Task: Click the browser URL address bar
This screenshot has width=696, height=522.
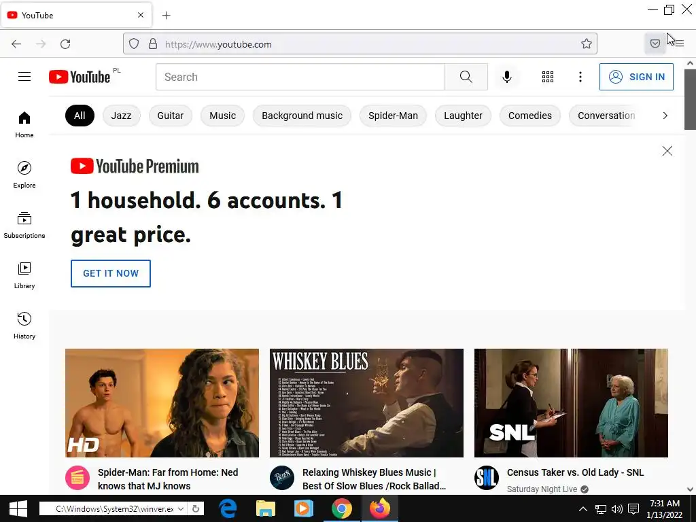Action: point(360,43)
